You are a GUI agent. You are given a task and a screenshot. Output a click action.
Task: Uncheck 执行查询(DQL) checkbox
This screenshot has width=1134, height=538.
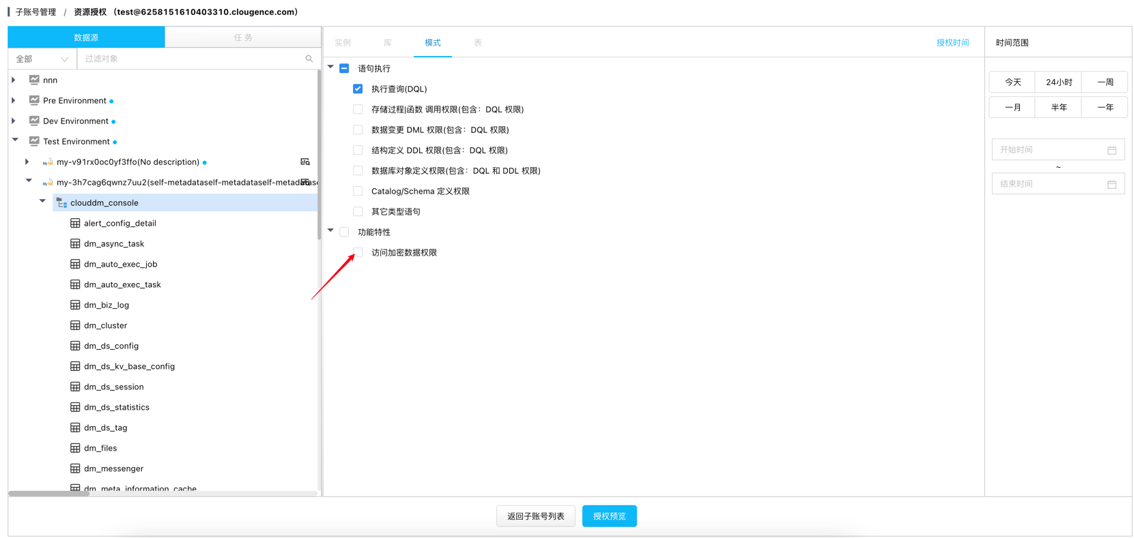pyautogui.click(x=358, y=89)
